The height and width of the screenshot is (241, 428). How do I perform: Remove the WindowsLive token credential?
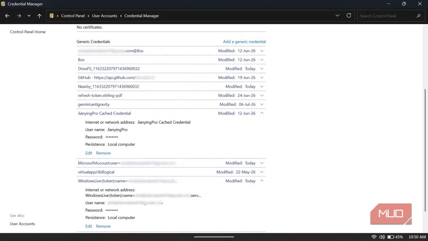coord(103,226)
